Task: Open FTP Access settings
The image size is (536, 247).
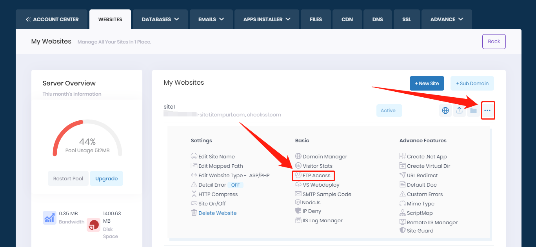Action: tap(316, 175)
